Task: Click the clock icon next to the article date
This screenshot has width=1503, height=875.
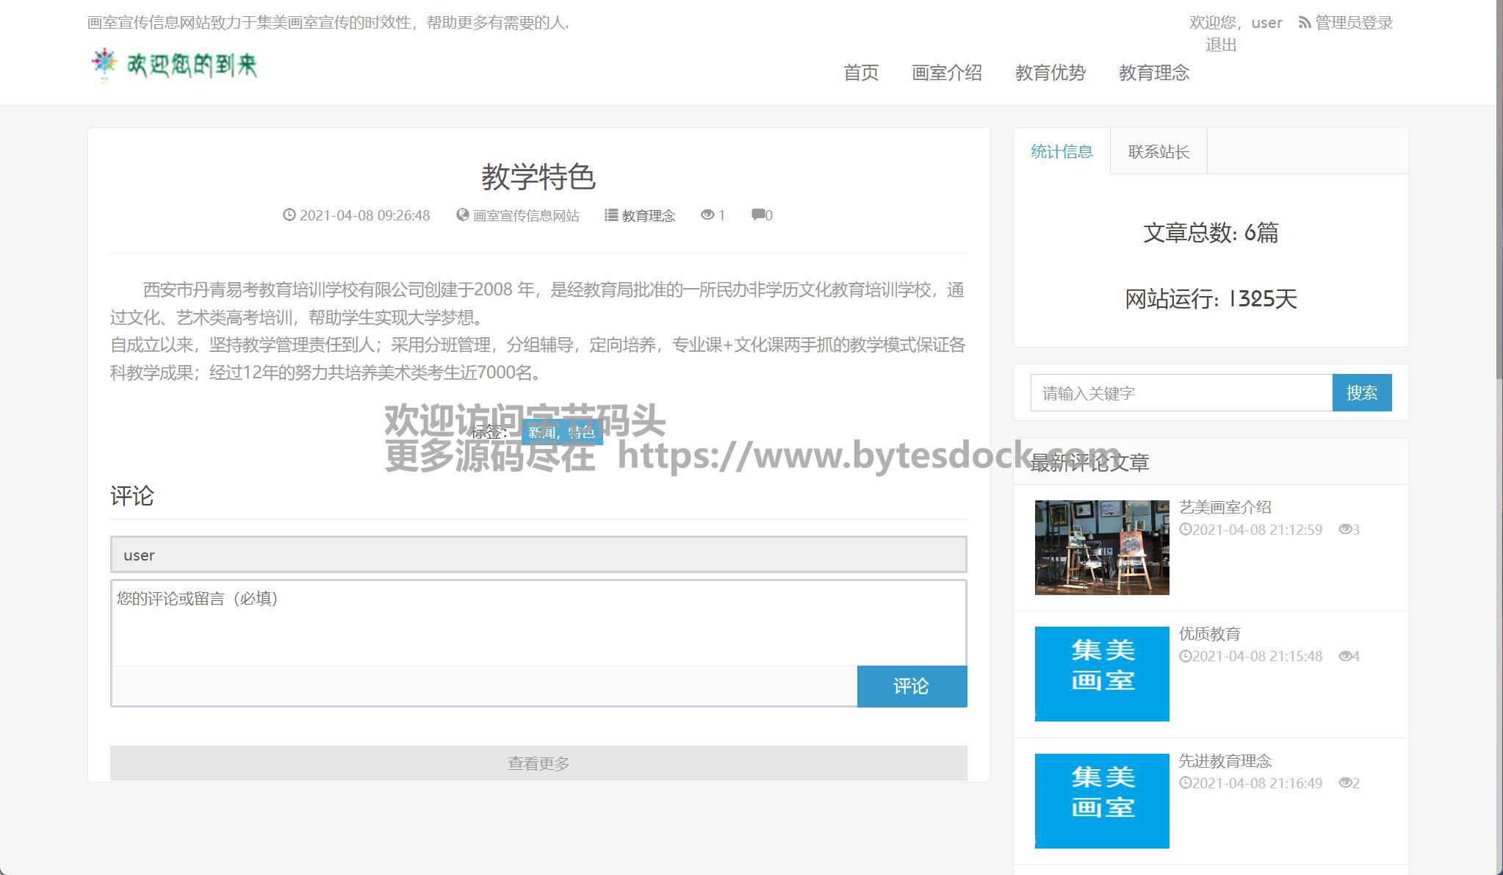Action: pyautogui.click(x=289, y=215)
